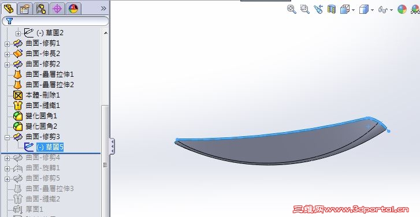Select the suppressed 厚面1 thicken feature

[x=34, y=209]
